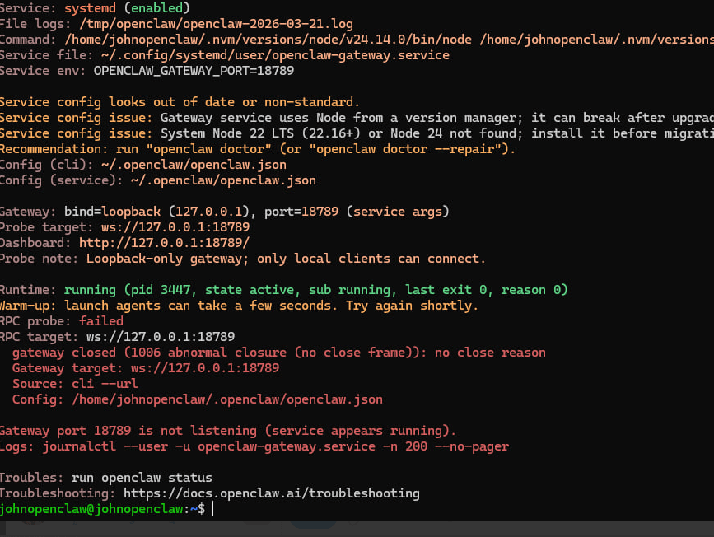This screenshot has width=714, height=537.
Task: Click "Gateway service uses Node from a version manager"
Action: [x=338, y=118]
